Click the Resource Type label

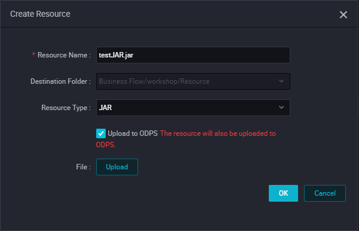coord(66,108)
